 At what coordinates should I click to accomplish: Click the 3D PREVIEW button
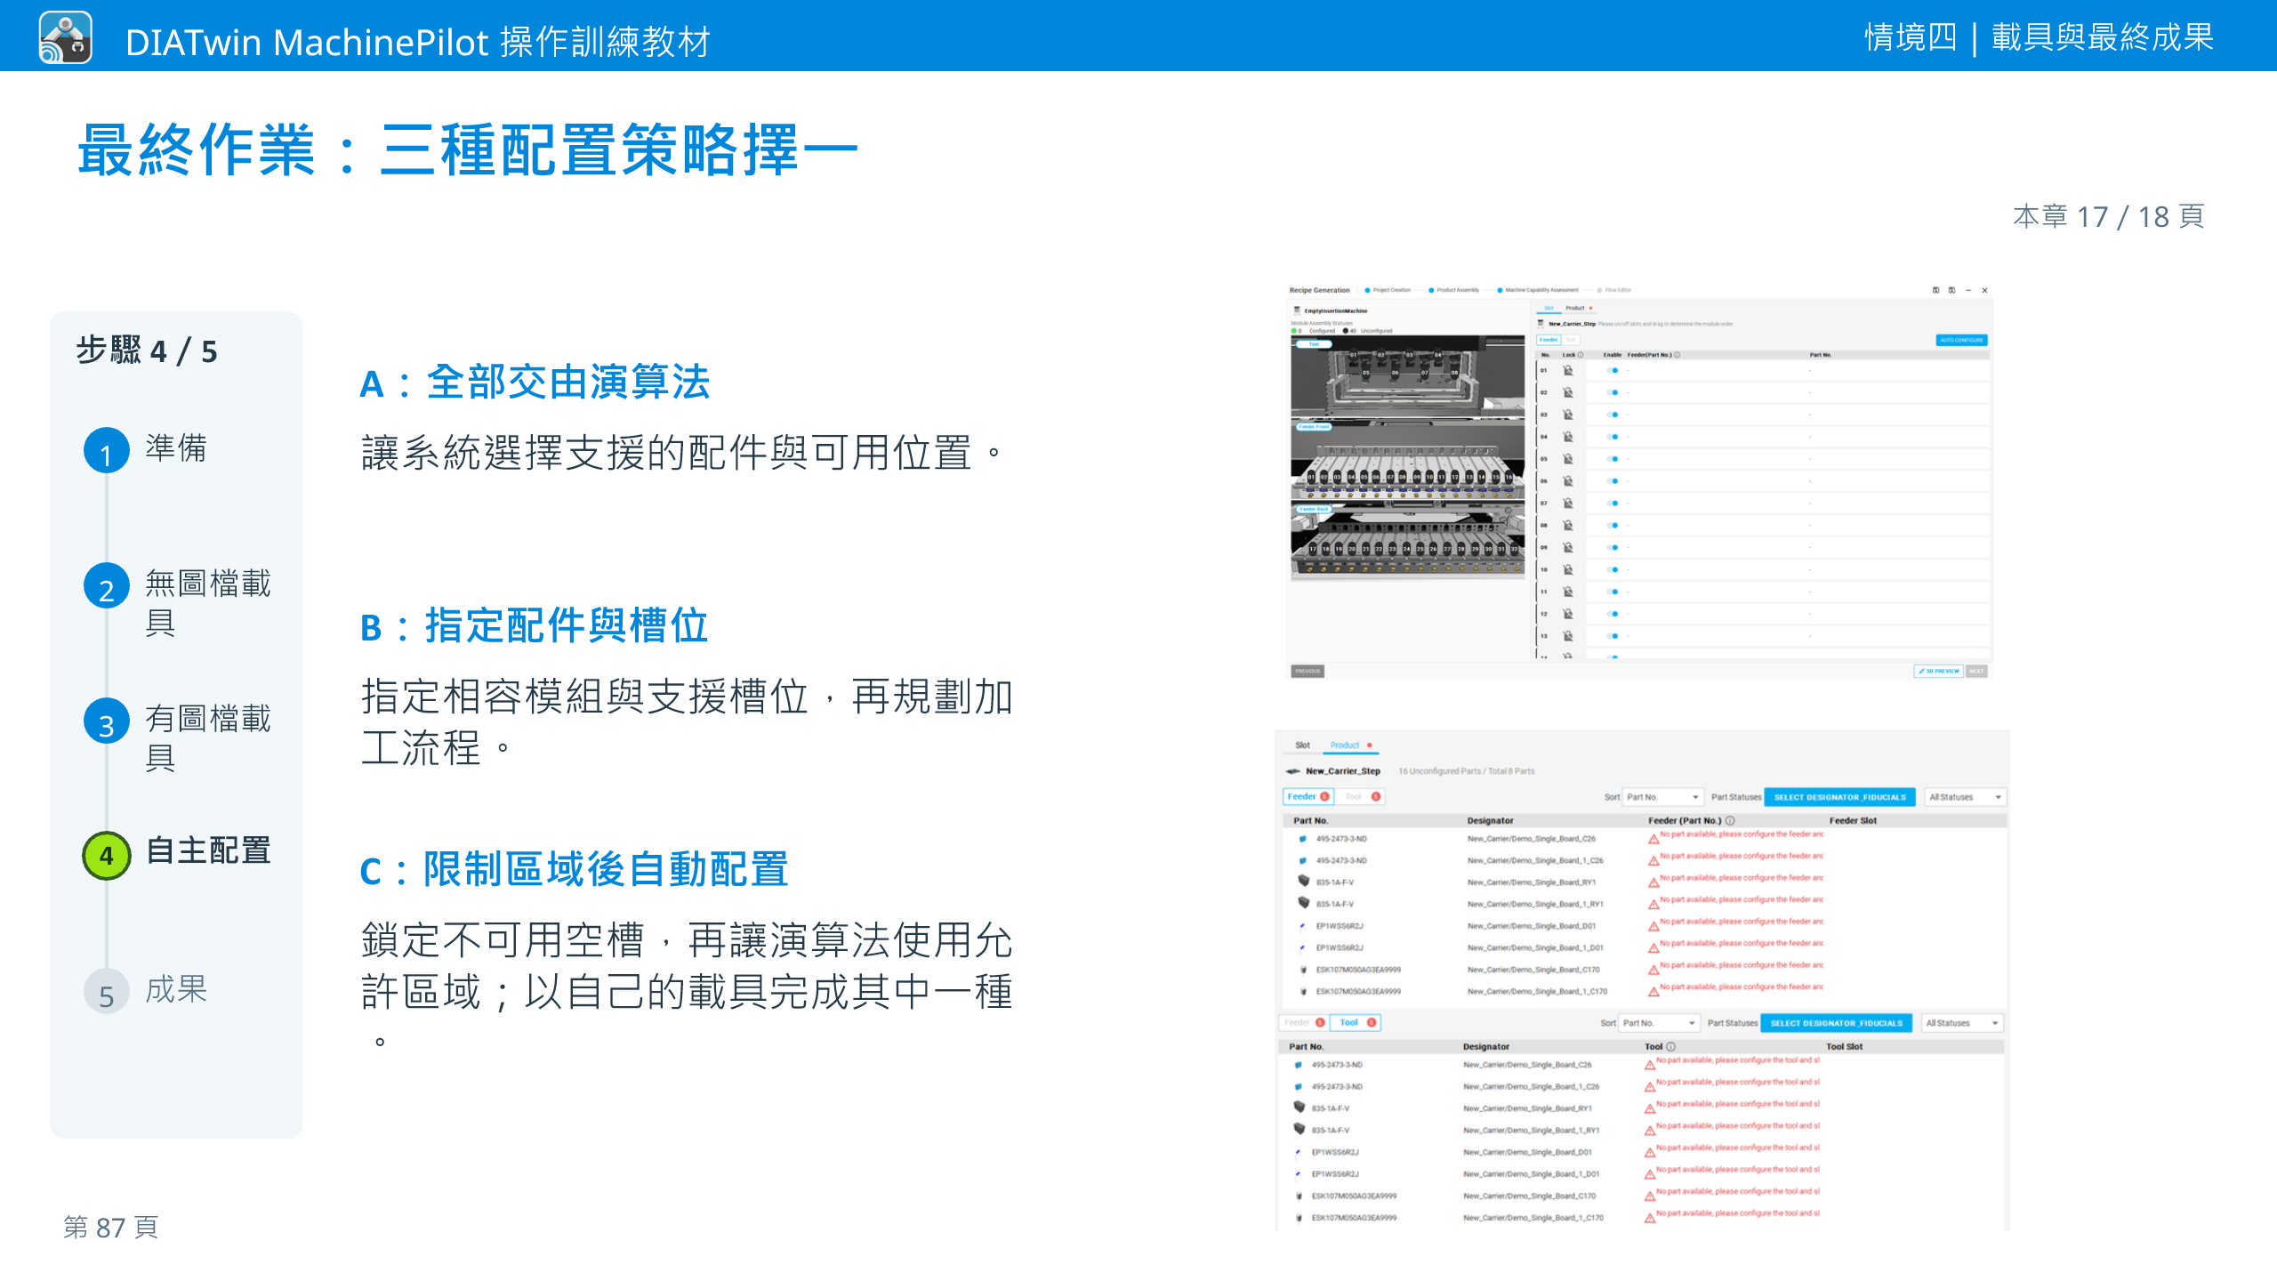pyautogui.click(x=1938, y=671)
